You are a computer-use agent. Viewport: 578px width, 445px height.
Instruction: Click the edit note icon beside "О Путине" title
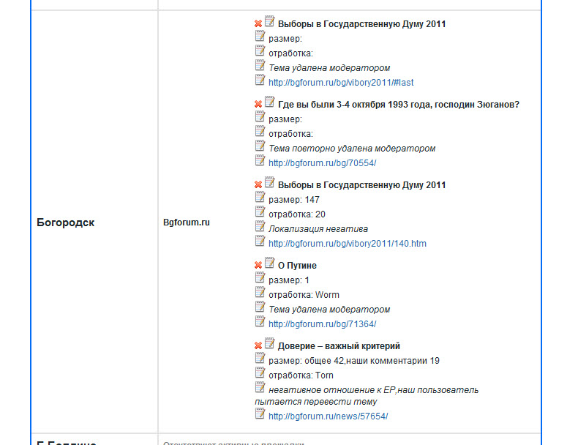pyautogui.click(x=269, y=263)
